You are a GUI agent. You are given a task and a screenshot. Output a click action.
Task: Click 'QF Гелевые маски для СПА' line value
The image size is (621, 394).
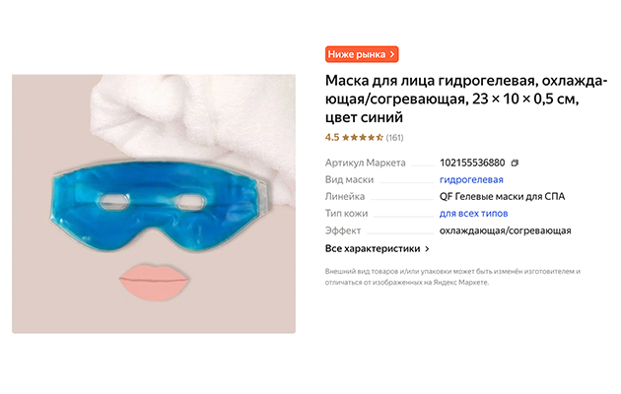click(502, 197)
